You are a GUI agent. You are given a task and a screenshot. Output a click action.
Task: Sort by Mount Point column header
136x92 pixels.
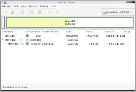point(50,32)
